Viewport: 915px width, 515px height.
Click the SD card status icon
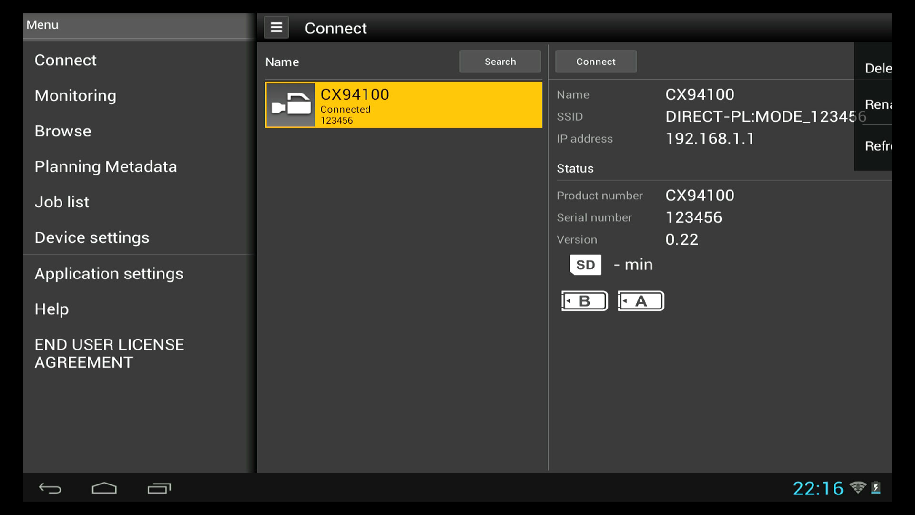(585, 265)
